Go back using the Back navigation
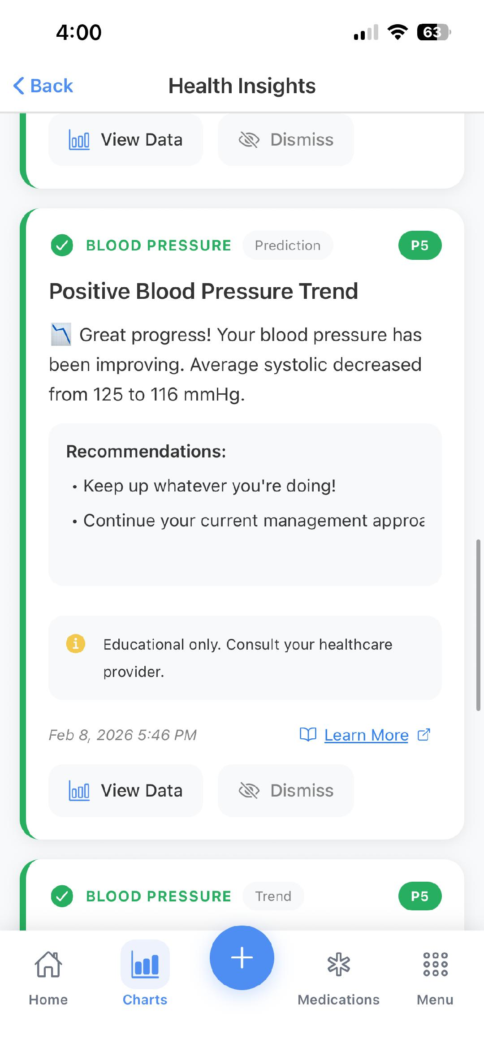 tap(43, 85)
